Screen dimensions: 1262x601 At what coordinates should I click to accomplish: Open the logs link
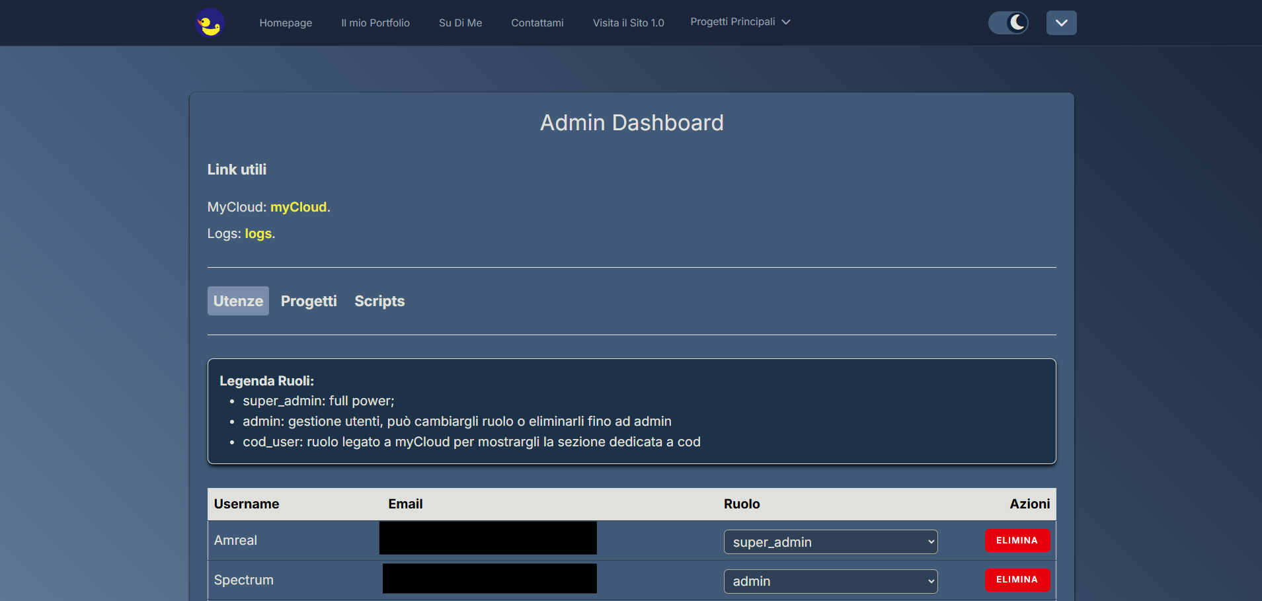[258, 233]
